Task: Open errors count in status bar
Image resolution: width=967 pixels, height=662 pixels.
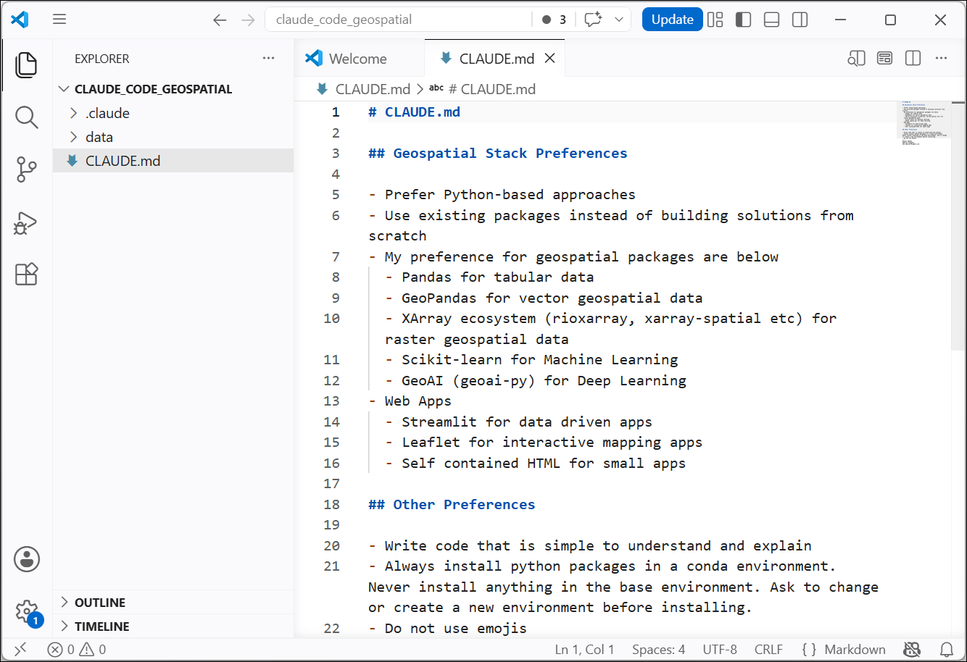Action: click(x=62, y=650)
